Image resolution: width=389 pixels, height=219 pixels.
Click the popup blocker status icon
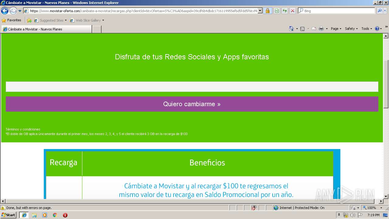click(x=254, y=208)
